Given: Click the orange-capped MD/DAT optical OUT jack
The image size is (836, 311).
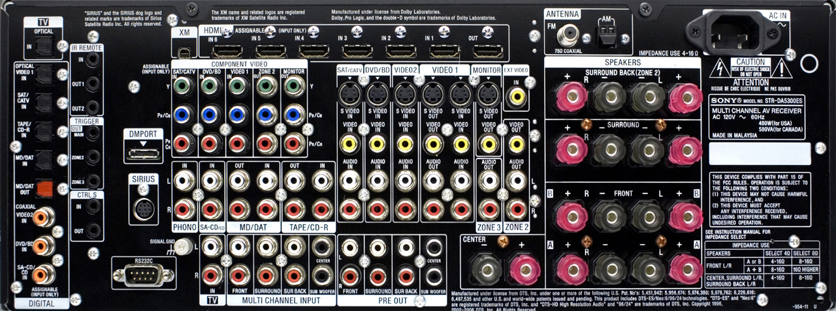Looking at the screenshot, I should [44, 188].
